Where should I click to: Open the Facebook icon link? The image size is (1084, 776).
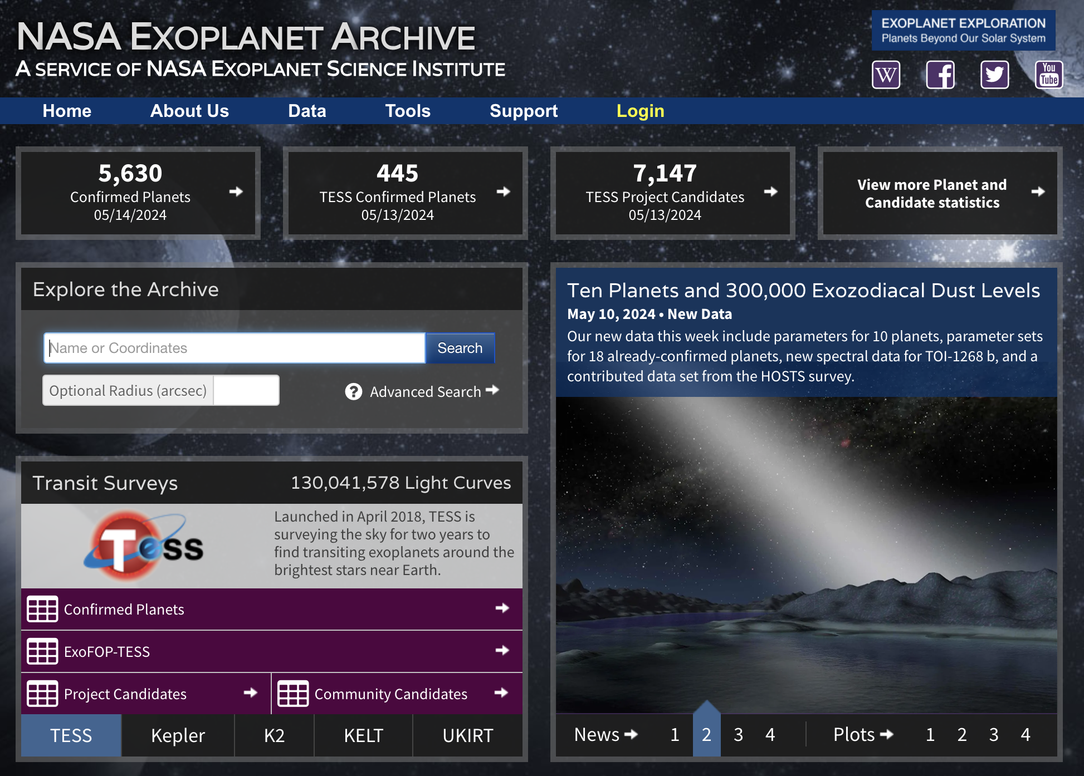940,74
